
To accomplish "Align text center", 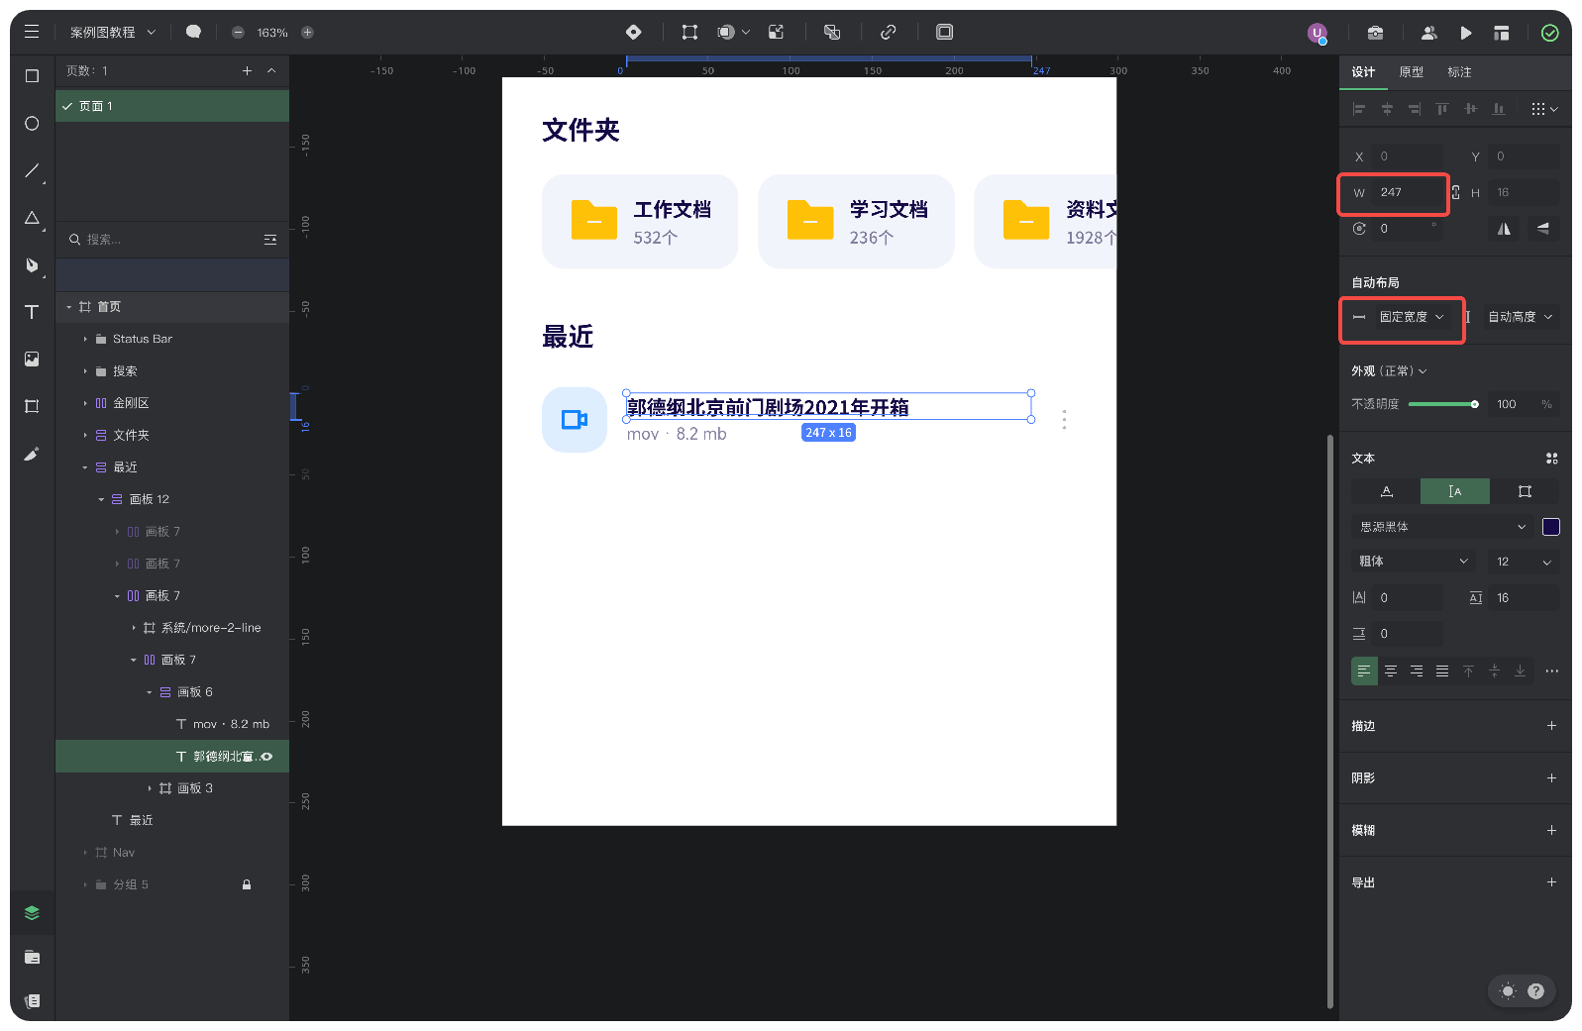I will coord(1391,670).
